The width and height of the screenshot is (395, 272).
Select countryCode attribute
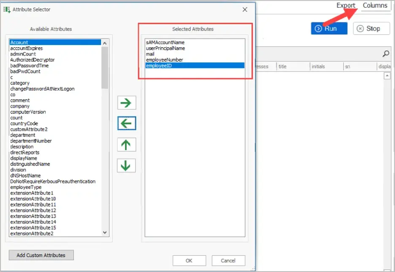click(24, 123)
